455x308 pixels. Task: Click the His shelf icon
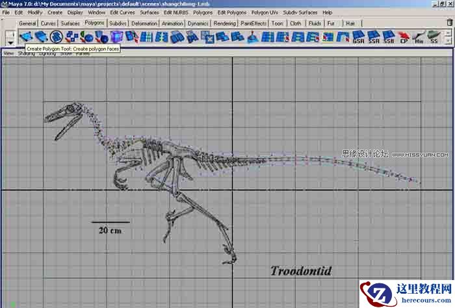pos(419,37)
